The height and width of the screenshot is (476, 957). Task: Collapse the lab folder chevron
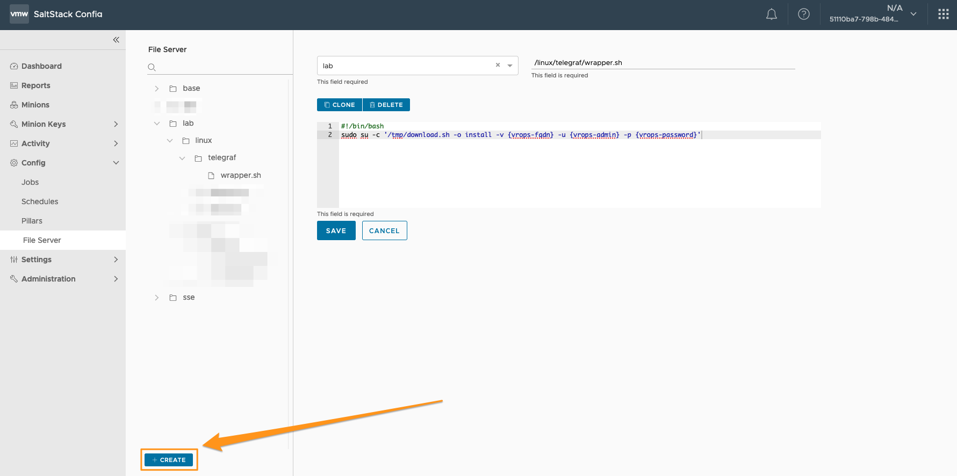pos(157,124)
